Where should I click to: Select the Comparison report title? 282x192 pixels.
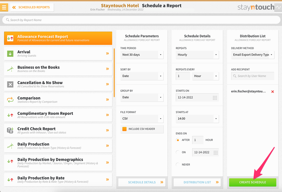pyautogui.click(x=29, y=98)
